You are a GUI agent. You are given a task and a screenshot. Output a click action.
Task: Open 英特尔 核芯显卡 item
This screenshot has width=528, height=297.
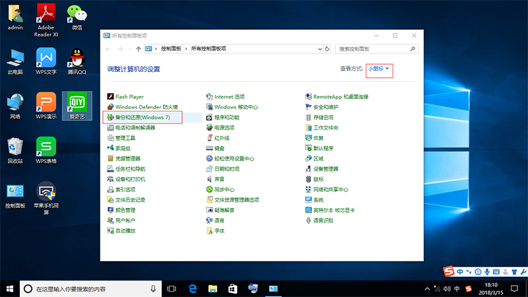point(329,210)
